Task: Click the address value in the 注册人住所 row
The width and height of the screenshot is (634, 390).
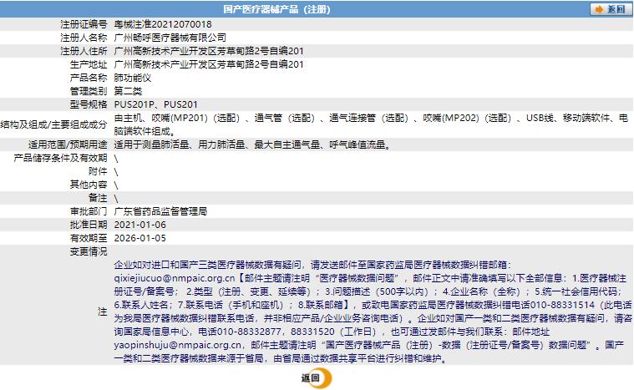Action: coord(208,51)
